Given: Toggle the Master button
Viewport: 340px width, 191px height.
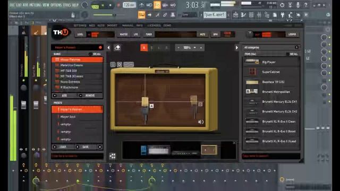Looking at the screenshot, I should [124, 34].
